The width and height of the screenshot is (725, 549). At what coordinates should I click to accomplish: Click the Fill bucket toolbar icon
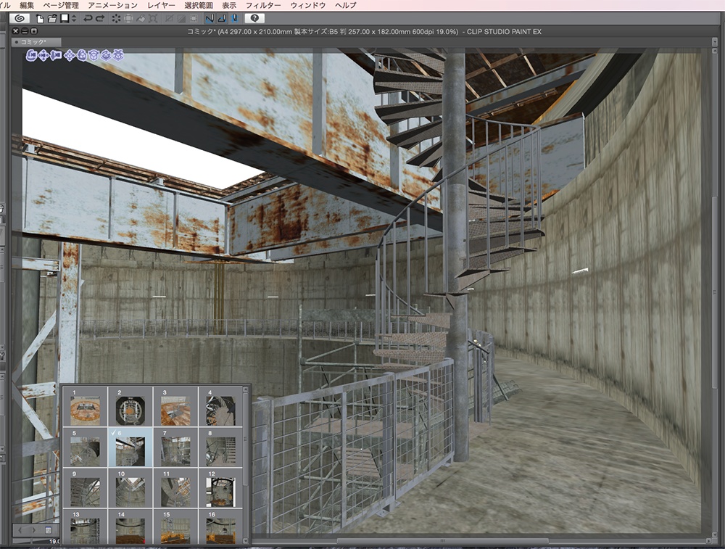[x=141, y=19]
